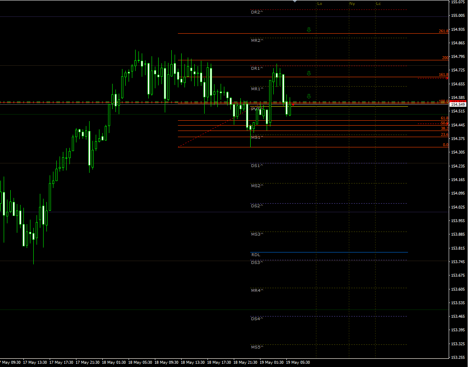Image resolution: width=468 pixels, height=367 pixels.
Task: Click the 261.8 Fibonacci level label
Action: 443,31
